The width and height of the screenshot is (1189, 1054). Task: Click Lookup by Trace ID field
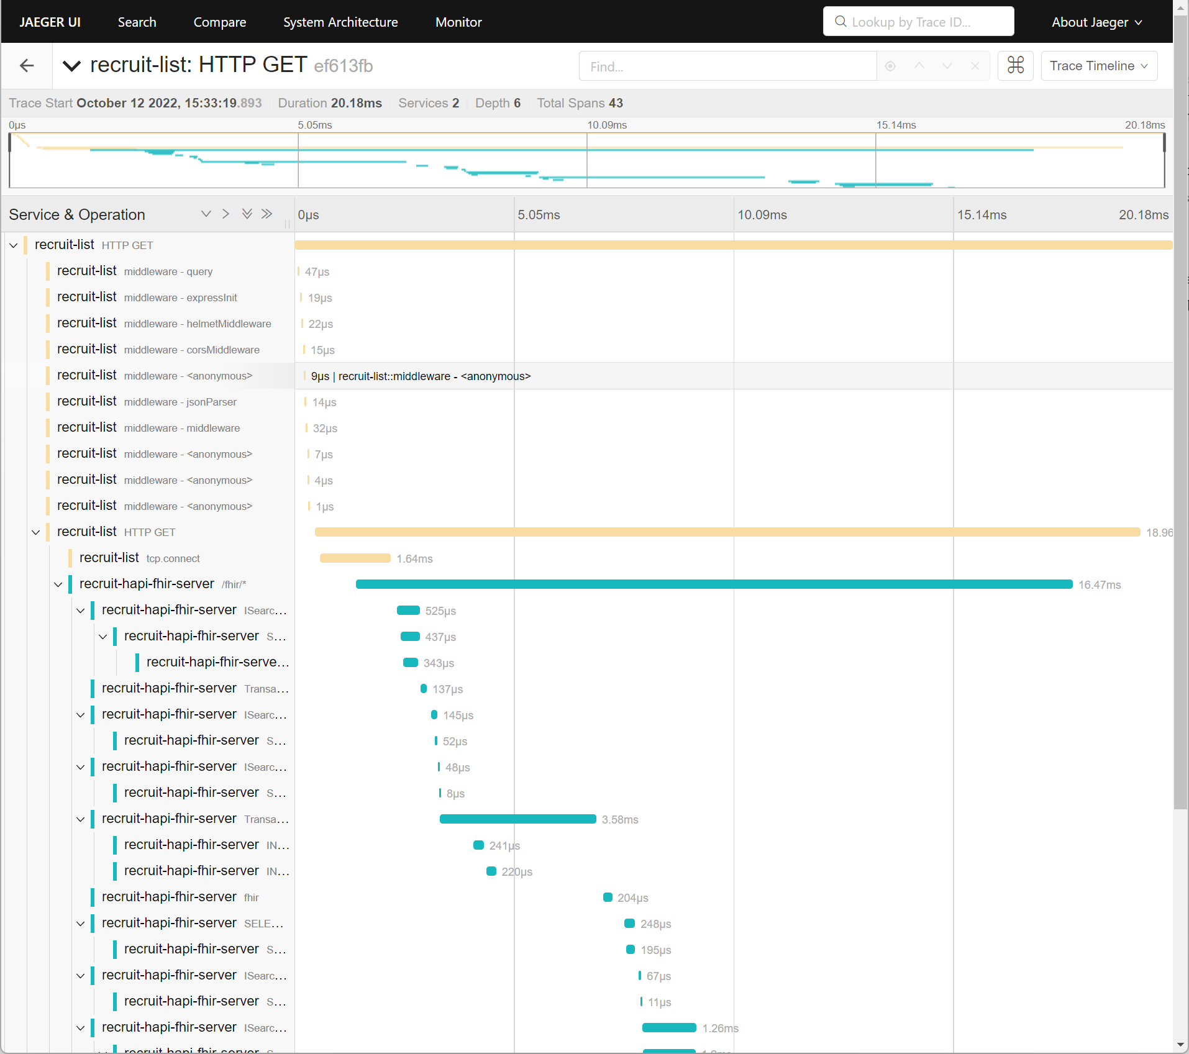(x=918, y=22)
